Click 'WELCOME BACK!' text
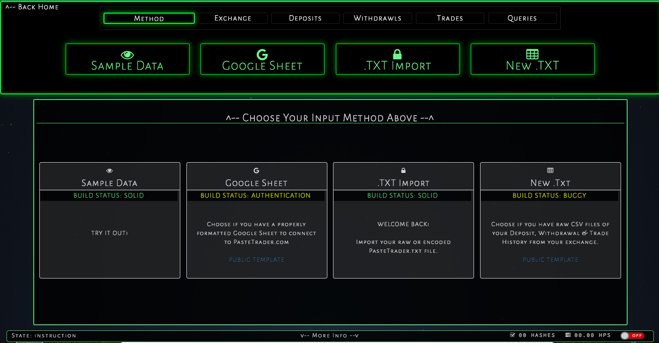Screen dimensions: 659x343 [403, 224]
